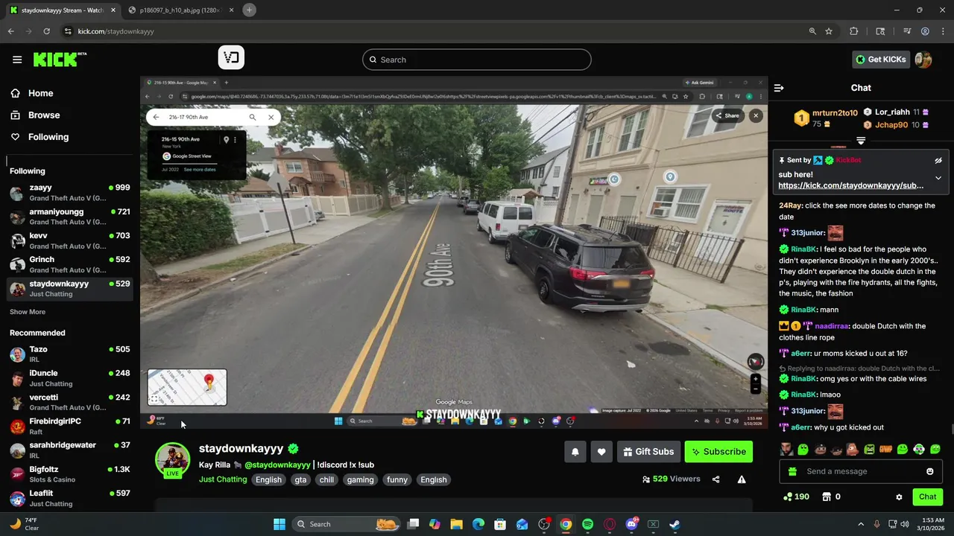Open the user avatar menu in header
The width and height of the screenshot is (954, 536).
pos(923,60)
